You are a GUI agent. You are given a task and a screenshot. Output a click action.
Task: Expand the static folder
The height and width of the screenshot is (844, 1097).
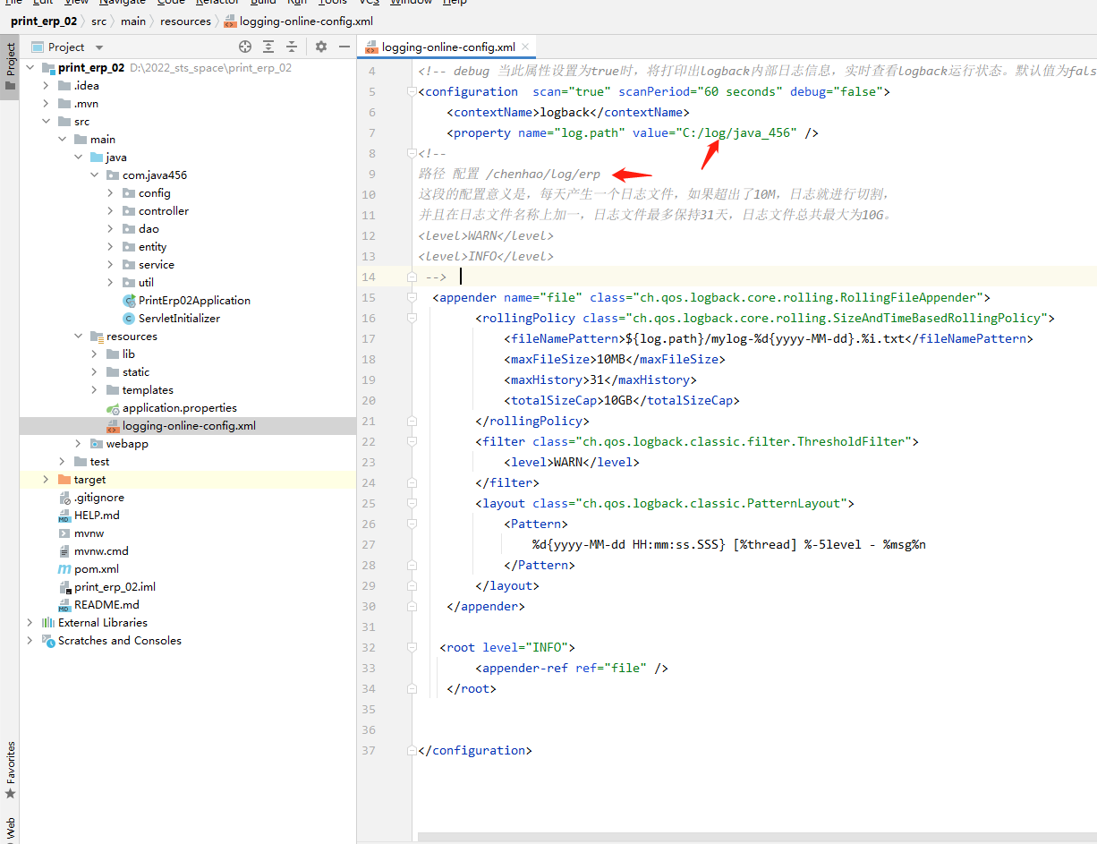[95, 372]
